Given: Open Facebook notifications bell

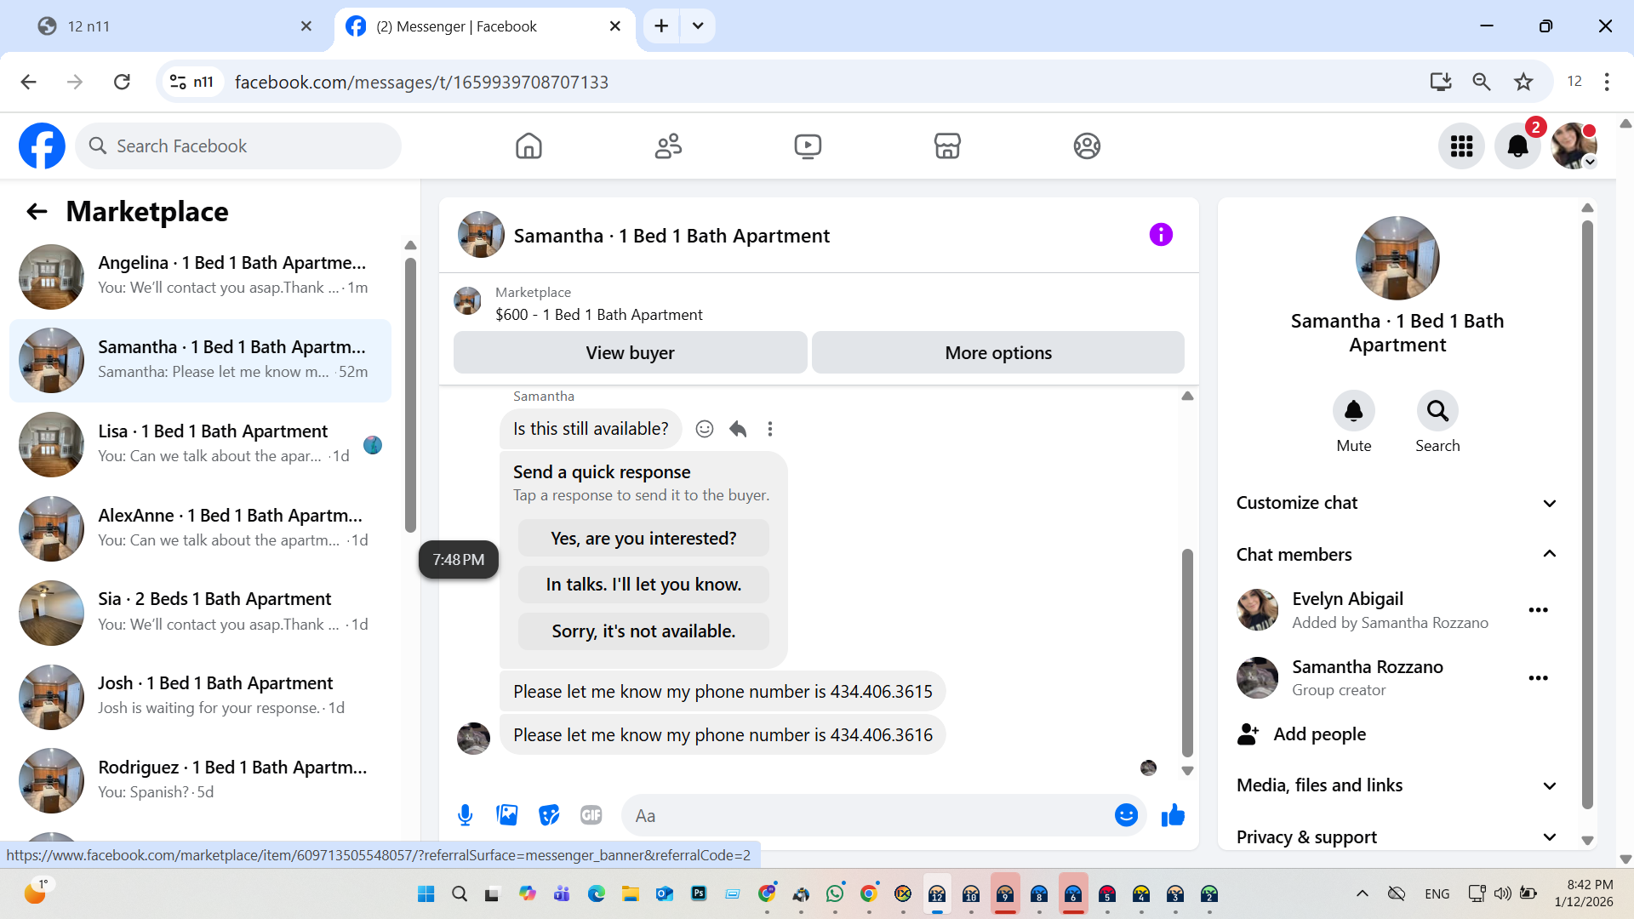Looking at the screenshot, I should [1517, 146].
